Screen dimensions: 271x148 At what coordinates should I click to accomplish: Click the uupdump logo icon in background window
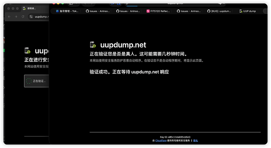click(x=27, y=51)
